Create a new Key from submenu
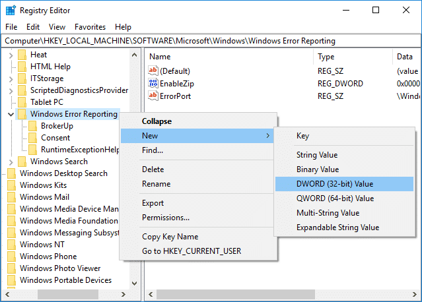The image size is (422, 302). point(345,136)
